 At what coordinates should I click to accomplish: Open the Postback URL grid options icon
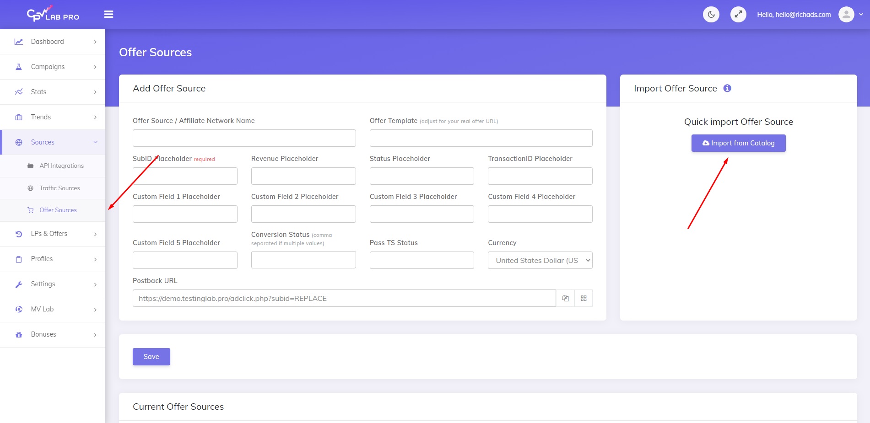click(x=584, y=298)
